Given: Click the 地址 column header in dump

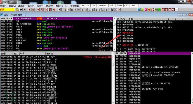Looking at the screenshot, I should (6, 54).
